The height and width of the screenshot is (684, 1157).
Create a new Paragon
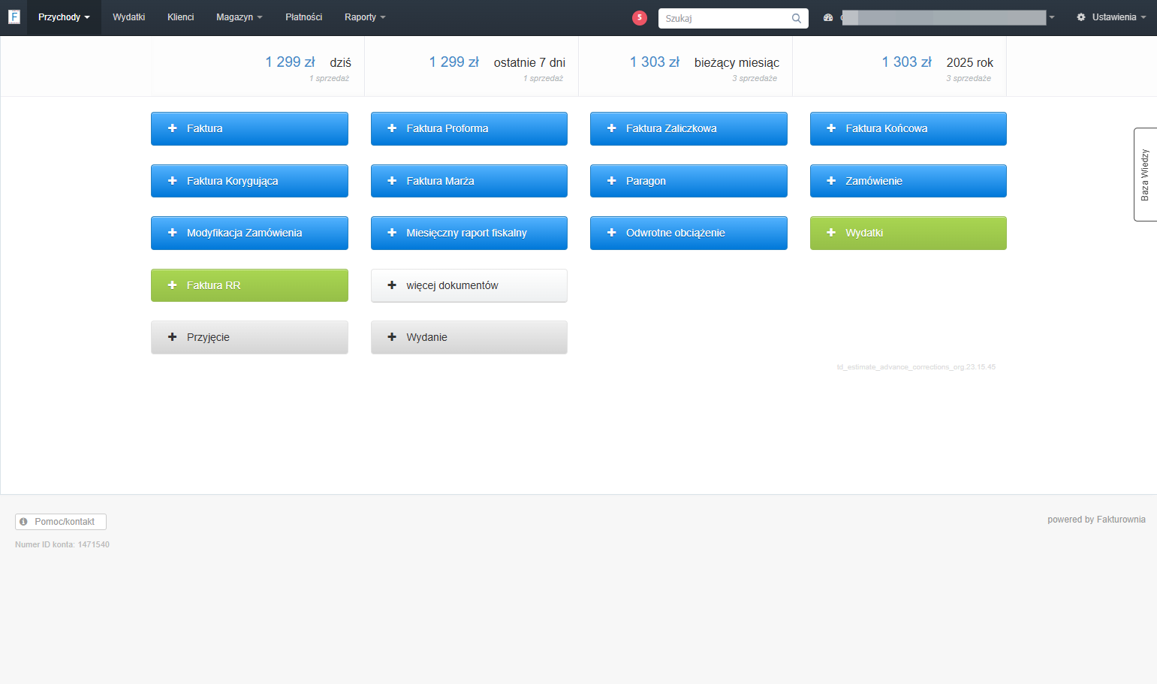(688, 181)
